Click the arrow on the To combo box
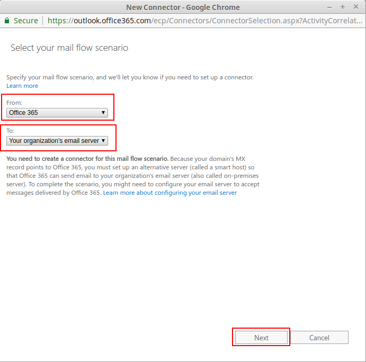 pos(103,141)
